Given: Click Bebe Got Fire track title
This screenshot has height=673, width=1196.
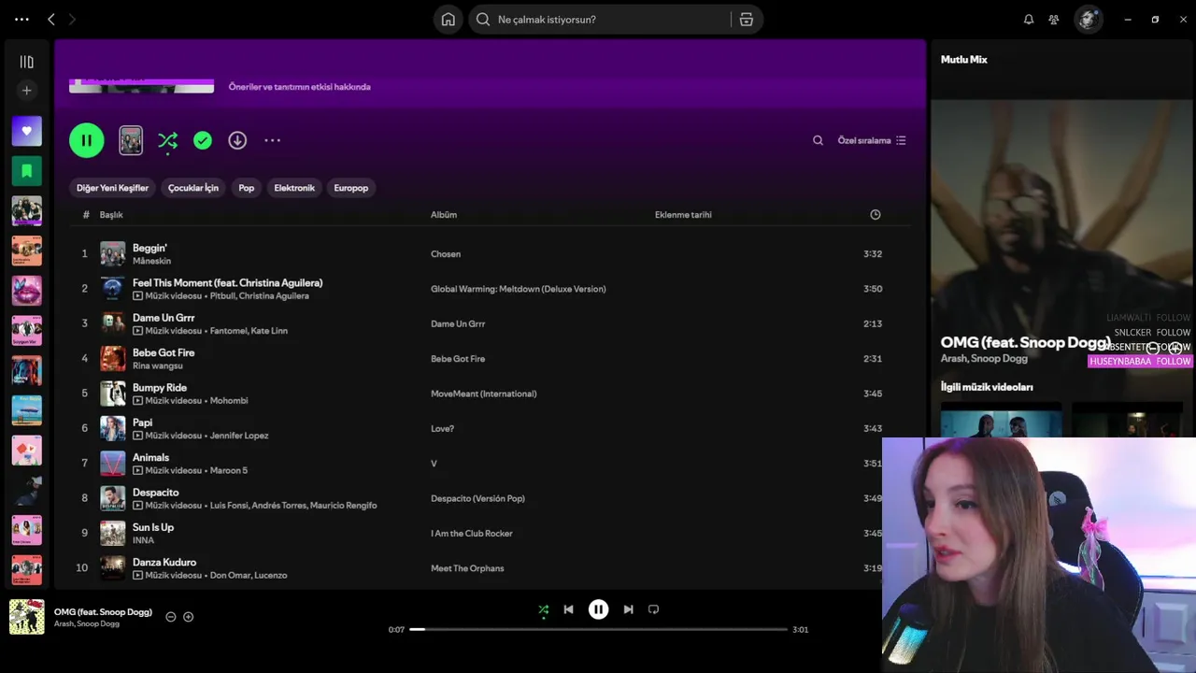Looking at the screenshot, I should (164, 352).
